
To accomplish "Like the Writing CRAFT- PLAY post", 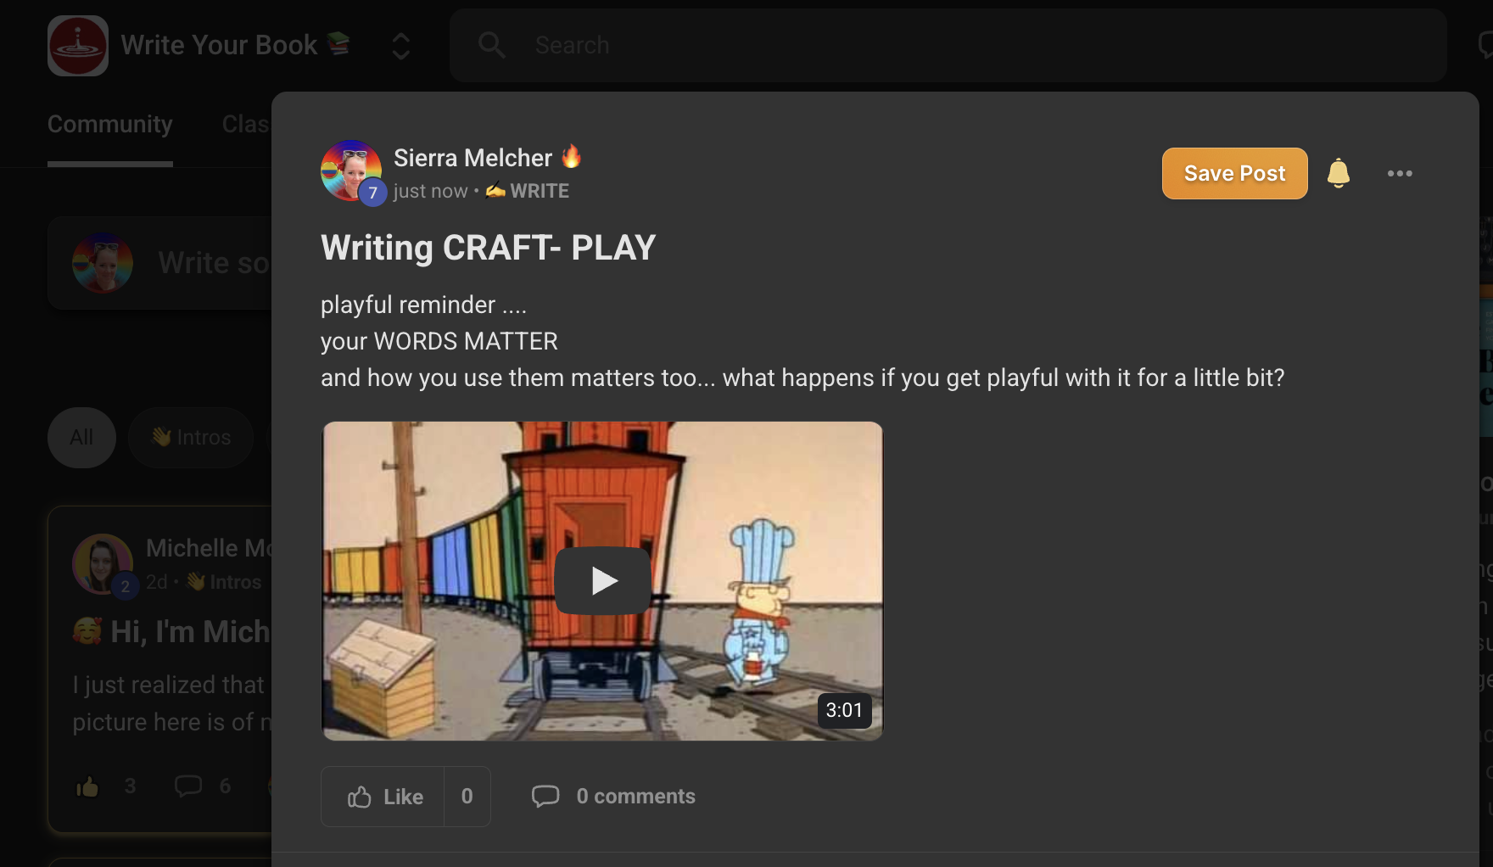I will pos(383,797).
